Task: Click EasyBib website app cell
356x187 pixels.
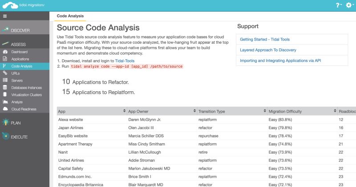Action: 92,136
